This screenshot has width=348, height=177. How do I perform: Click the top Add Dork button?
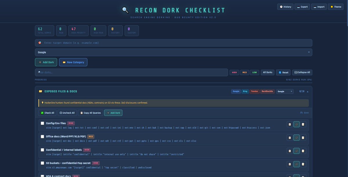46,62
